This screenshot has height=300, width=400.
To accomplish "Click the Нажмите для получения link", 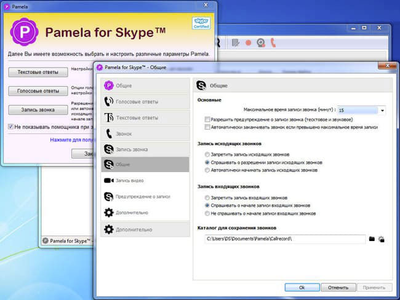I will [x=72, y=140].
